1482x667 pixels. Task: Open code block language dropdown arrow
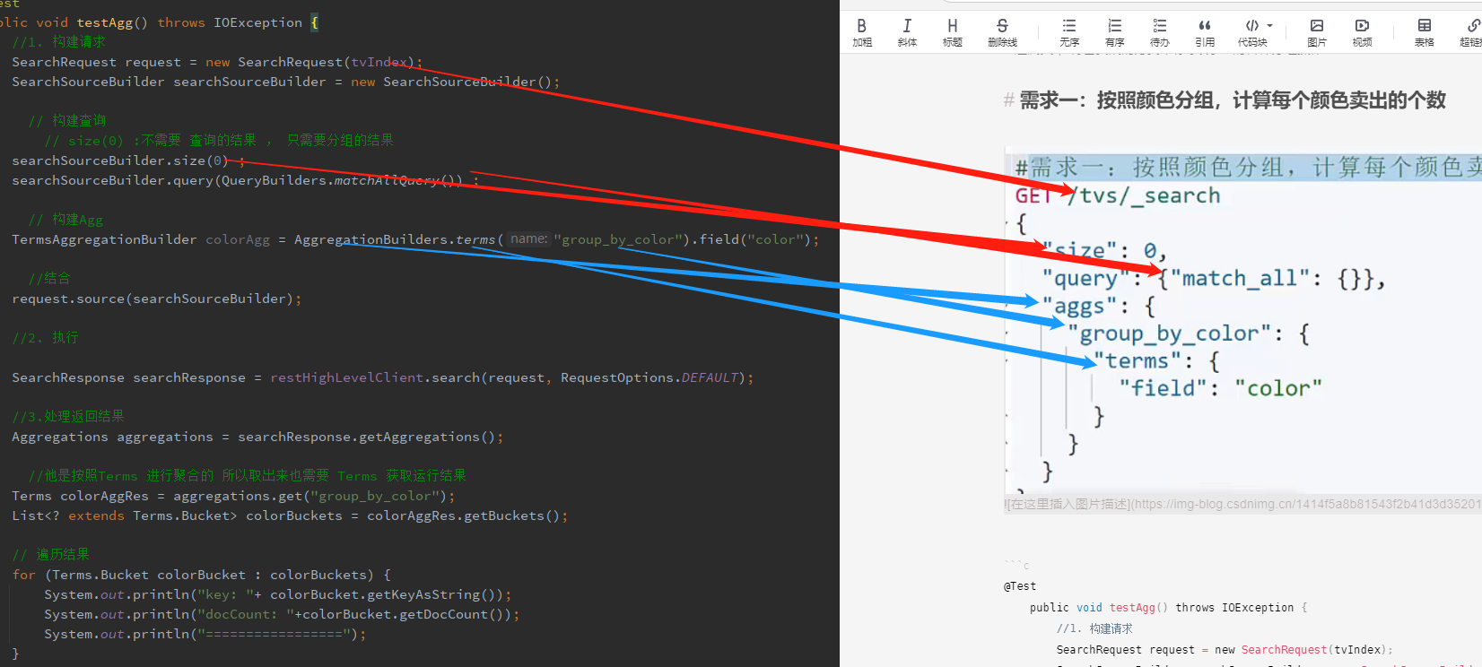1269,26
